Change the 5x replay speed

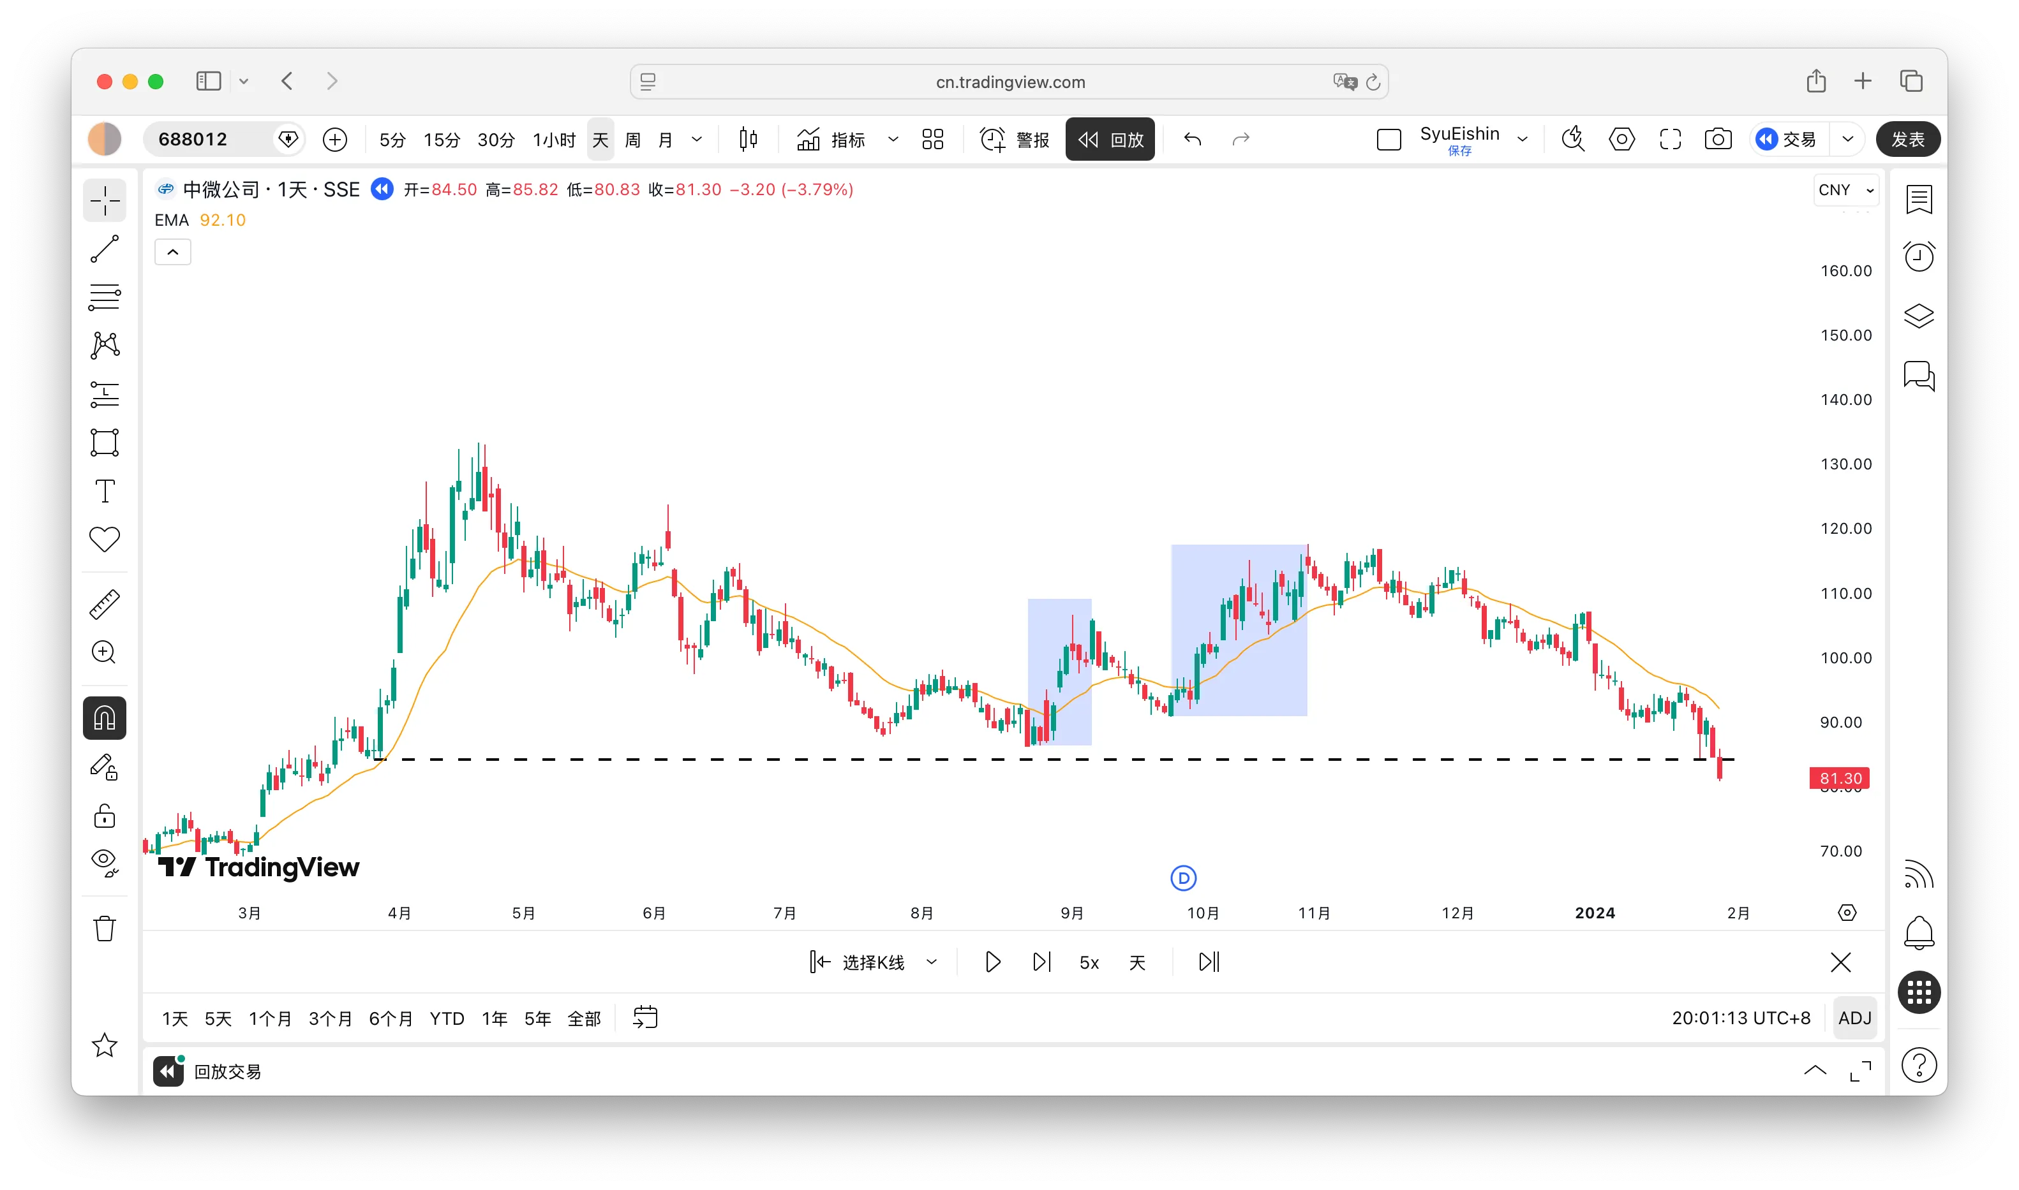click(x=1089, y=962)
